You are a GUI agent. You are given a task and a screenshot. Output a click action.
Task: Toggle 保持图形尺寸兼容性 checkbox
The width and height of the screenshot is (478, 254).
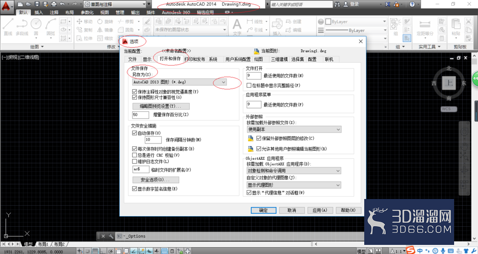tap(134, 97)
